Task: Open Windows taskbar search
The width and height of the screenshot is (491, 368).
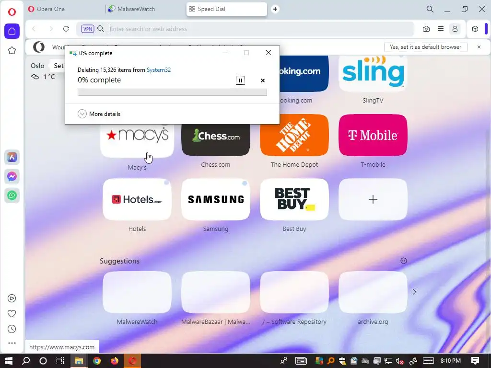Action: pyautogui.click(x=26, y=361)
